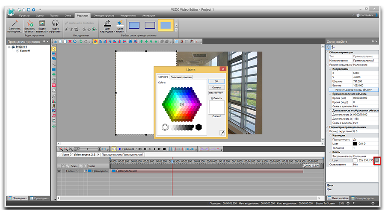Screen dimensions: 385x210
Task: Select the crop tool in Инструменты
Action: 76,29
